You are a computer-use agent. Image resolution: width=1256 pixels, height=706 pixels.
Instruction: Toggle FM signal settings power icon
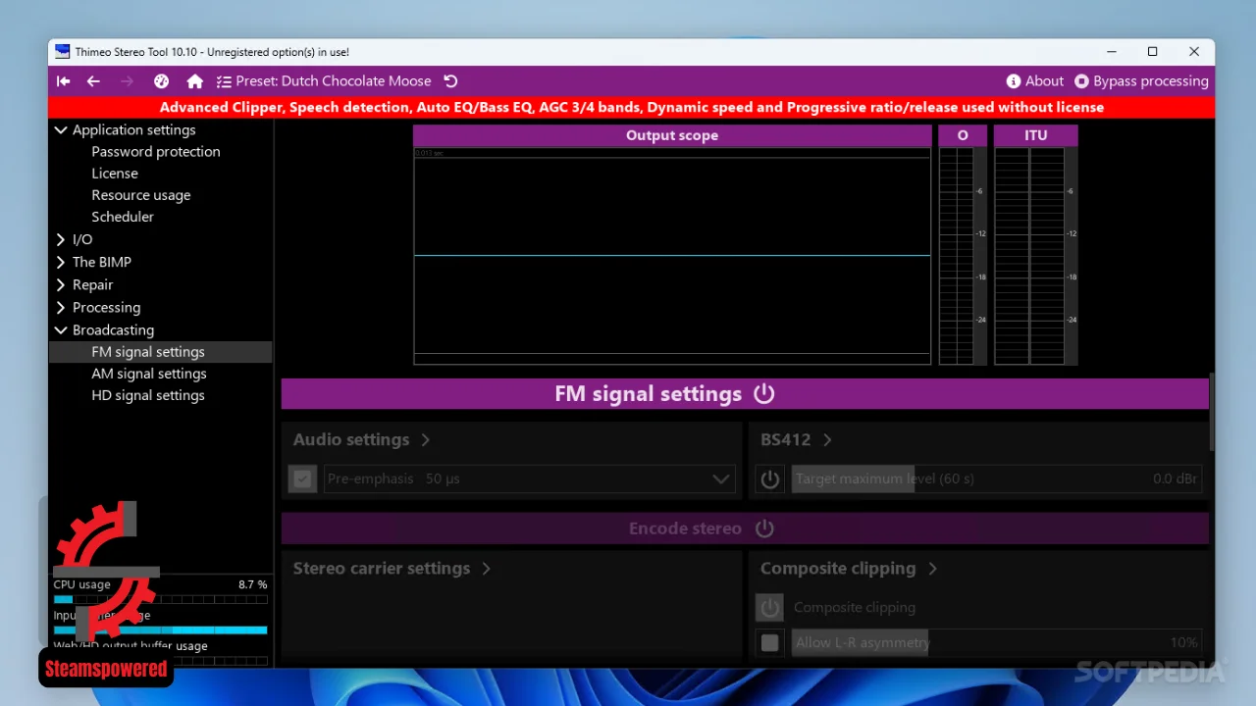(763, 393)
